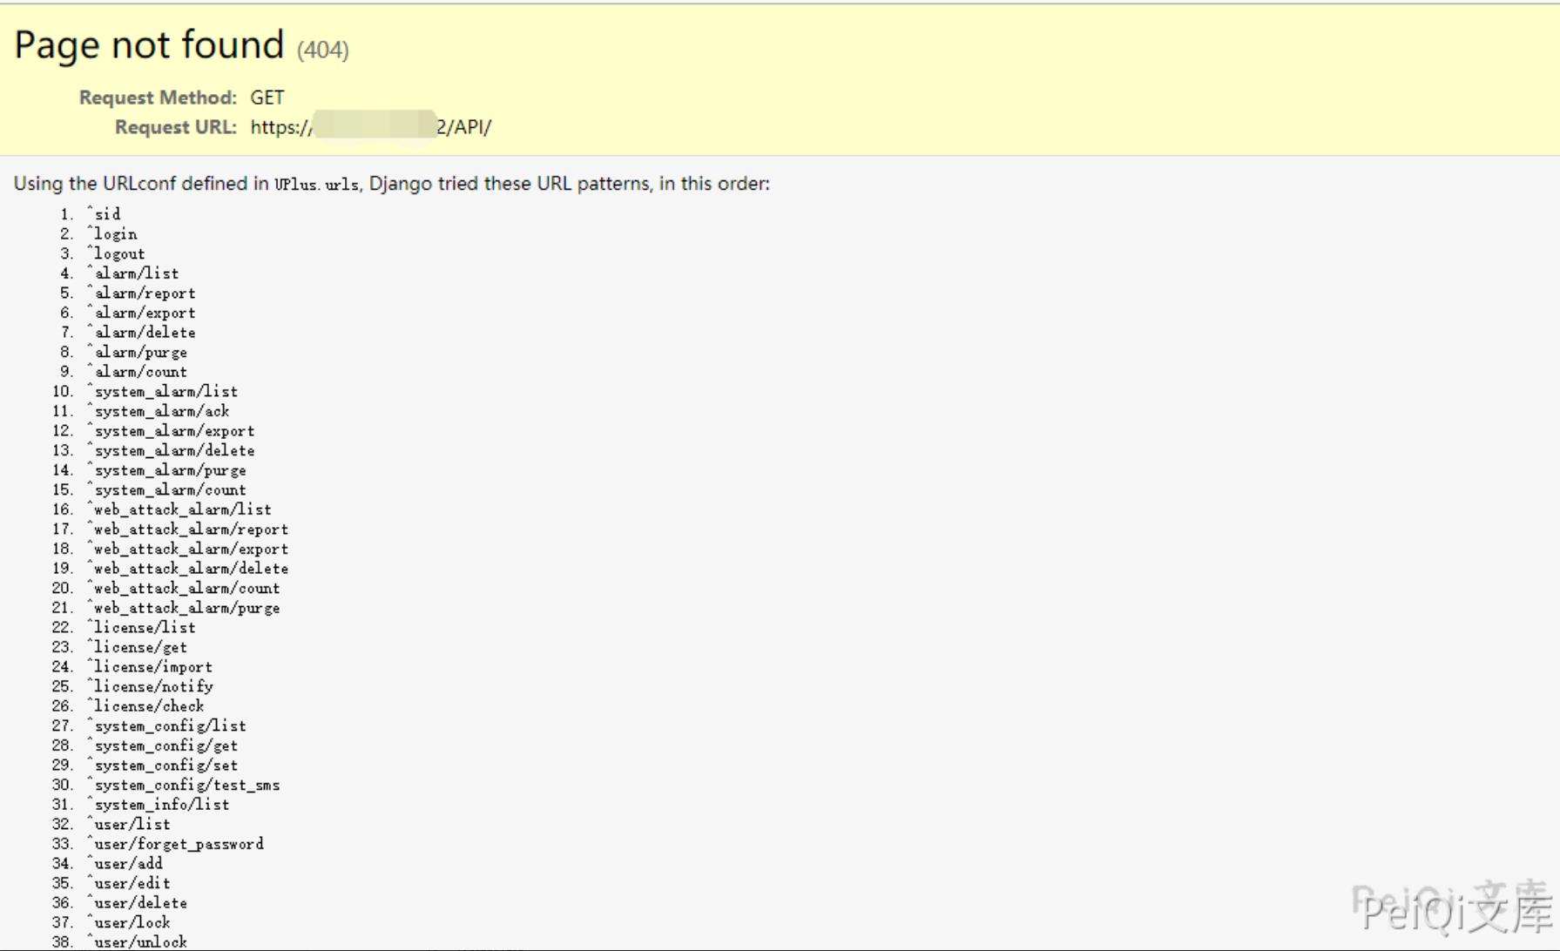The image size is (1560, 951).
Task: Select the ^alarm/purge pattern entry
Action: coord(138,353)
